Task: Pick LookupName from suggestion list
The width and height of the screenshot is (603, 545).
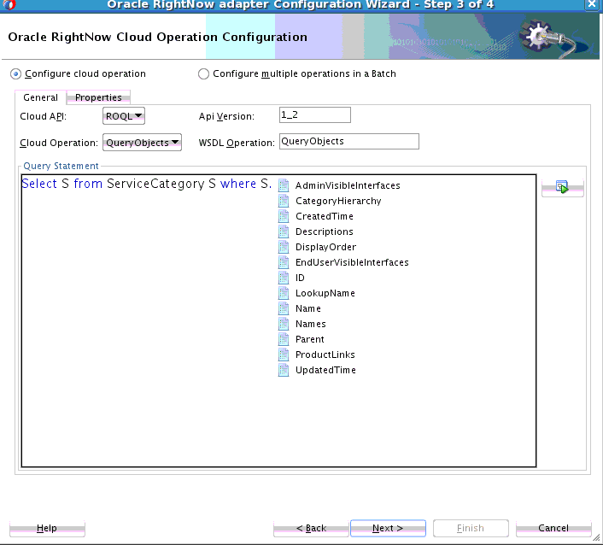Action: tap(325, 293)
